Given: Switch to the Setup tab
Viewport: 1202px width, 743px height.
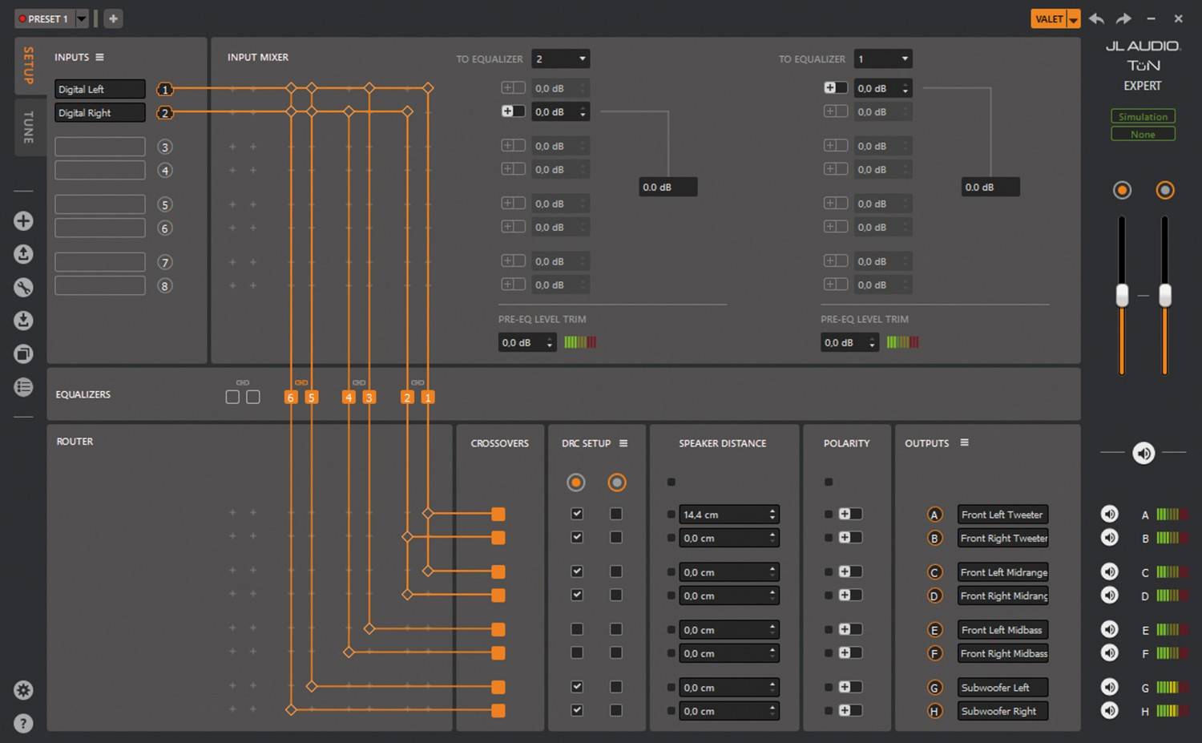Looking at the screenshot, I should click(x=29, y=66).
